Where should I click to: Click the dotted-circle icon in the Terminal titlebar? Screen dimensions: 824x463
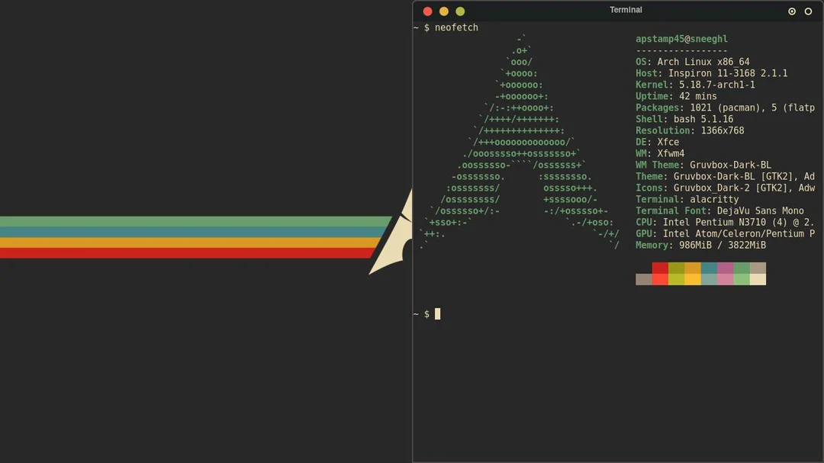click(x=791, y=11)
